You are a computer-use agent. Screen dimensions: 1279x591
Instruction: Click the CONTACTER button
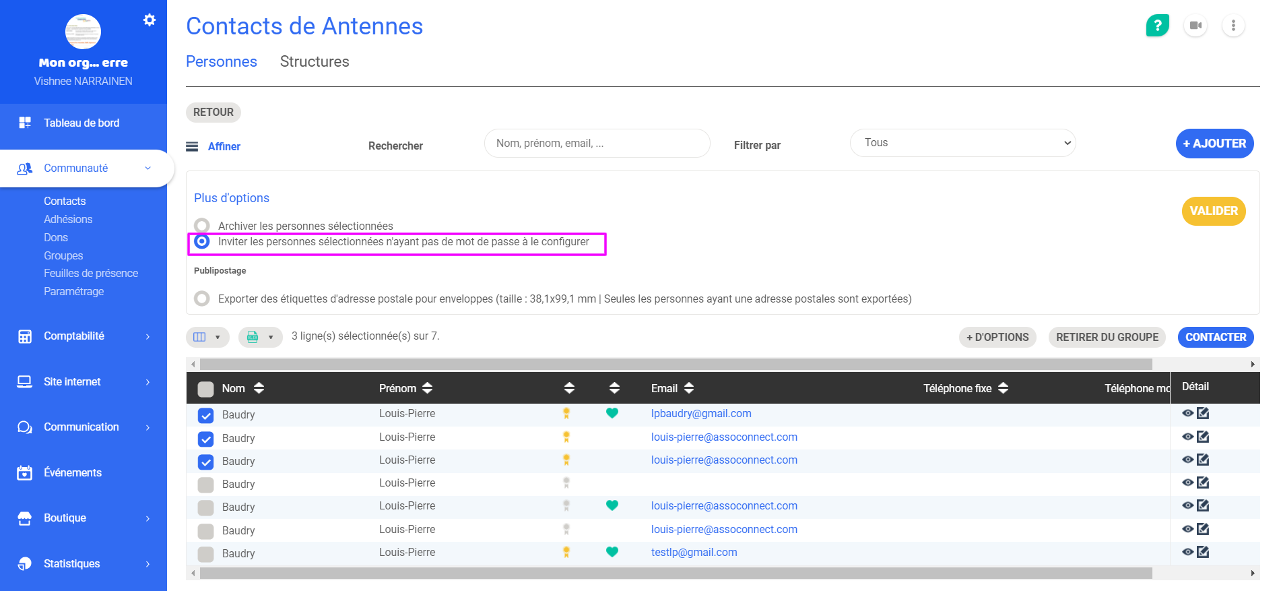(x=1215, y=337)
